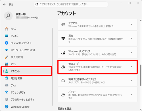This screenshot has height=111, width=142.
Task: Click the プライバシーとセキュリティ shield icon
Action: coord(7,100)
